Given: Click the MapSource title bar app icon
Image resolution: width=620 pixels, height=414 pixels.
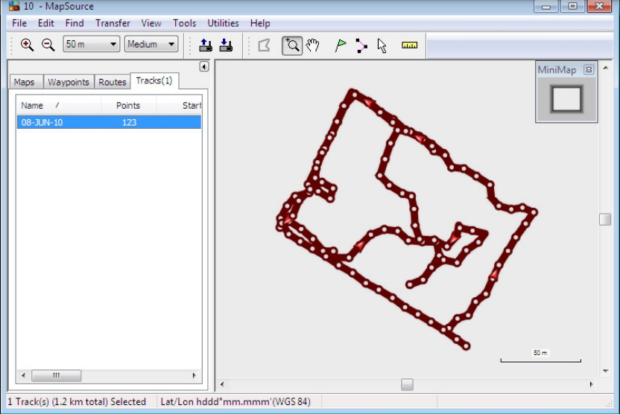Looking at the screenshot, I should 14,6.
